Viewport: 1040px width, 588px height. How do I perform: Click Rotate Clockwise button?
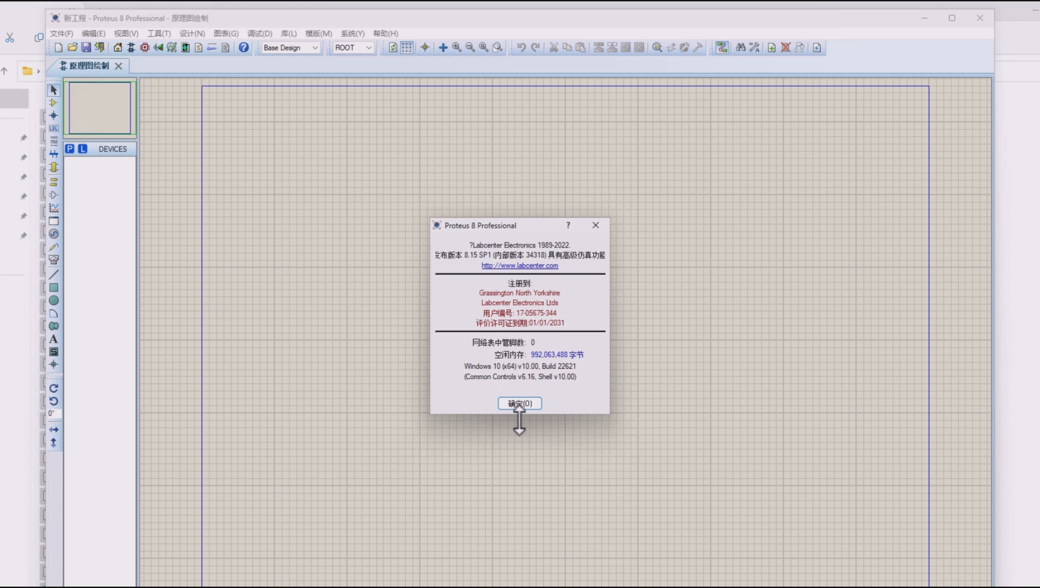point(53,388)
